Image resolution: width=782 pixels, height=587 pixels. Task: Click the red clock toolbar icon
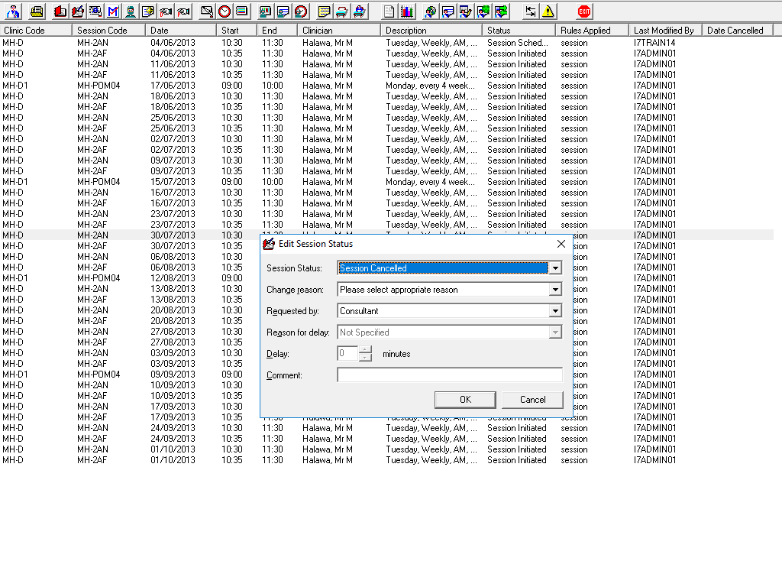pos(225,11)
